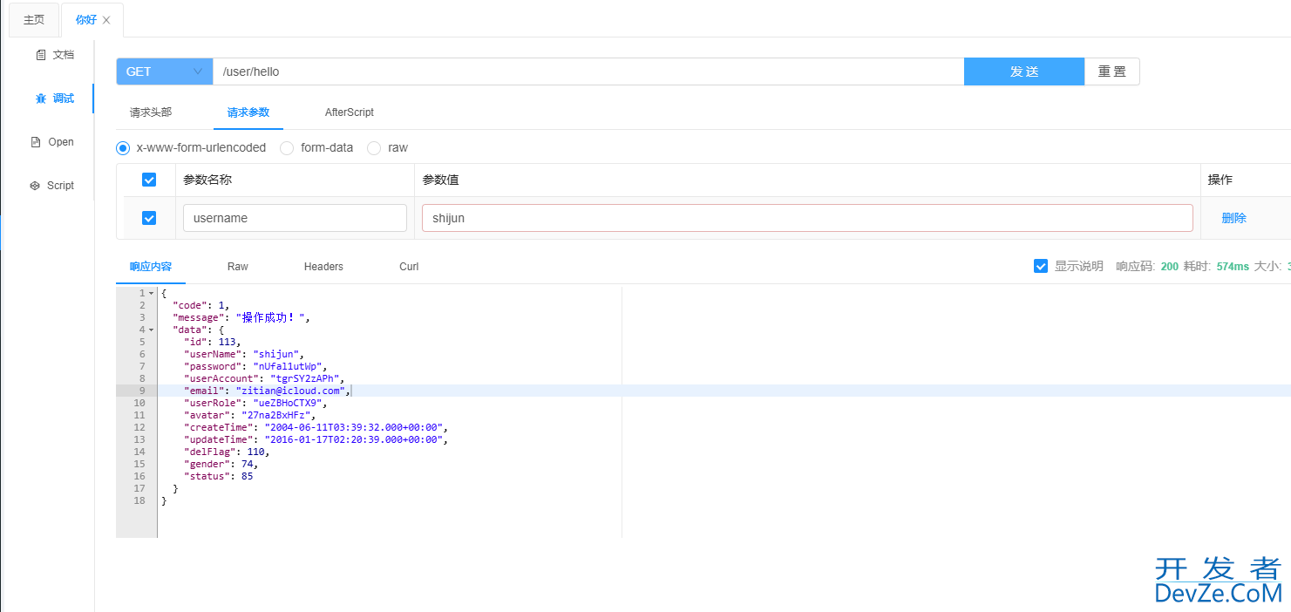The width and height of the screenshot is (1291, 612).
Task: Click the 删除 link for username row
Action: [x=1233, y=218]
